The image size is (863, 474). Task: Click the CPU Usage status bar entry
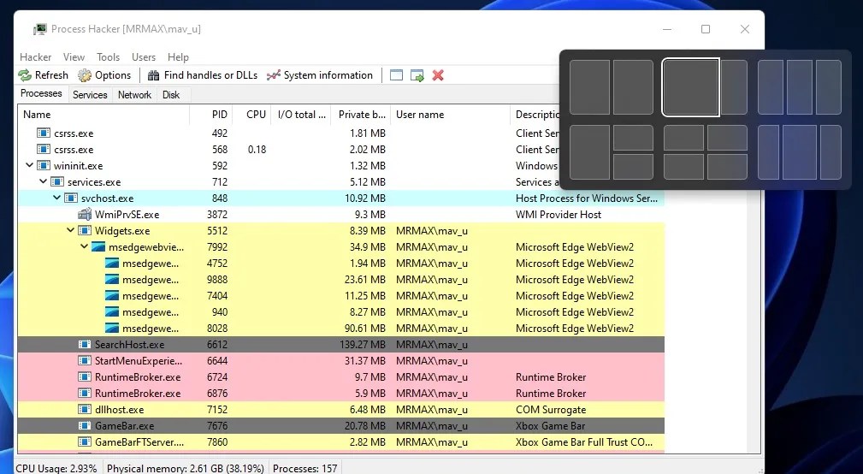point(56,469)
